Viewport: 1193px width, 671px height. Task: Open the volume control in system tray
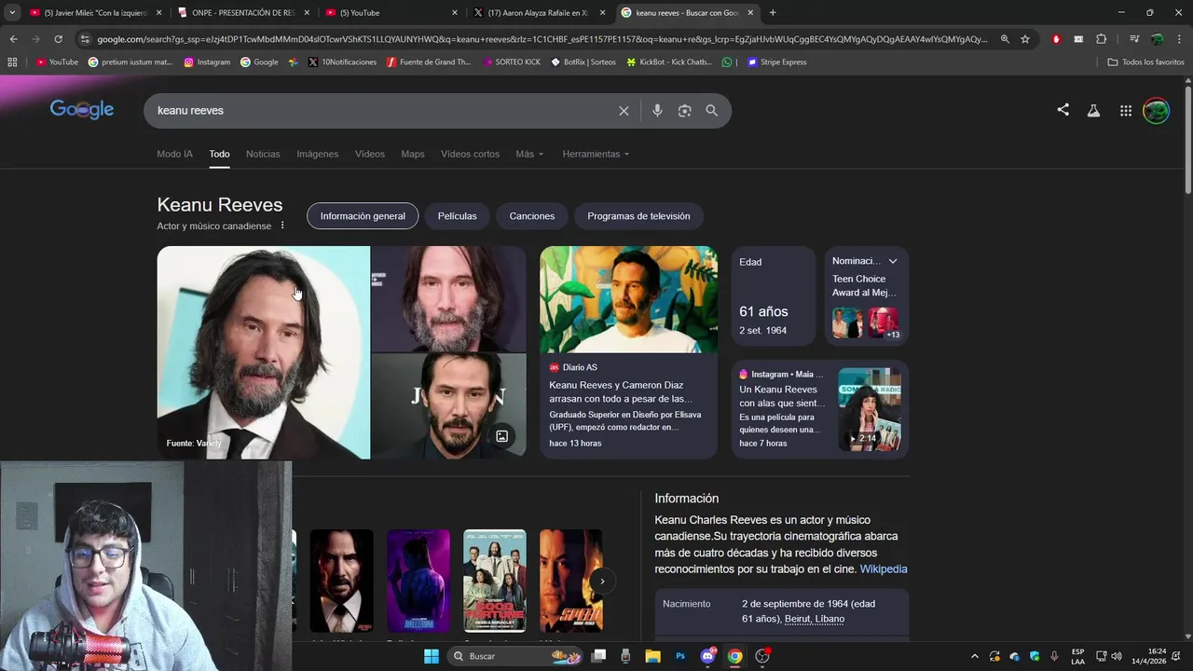(1116, 656)
